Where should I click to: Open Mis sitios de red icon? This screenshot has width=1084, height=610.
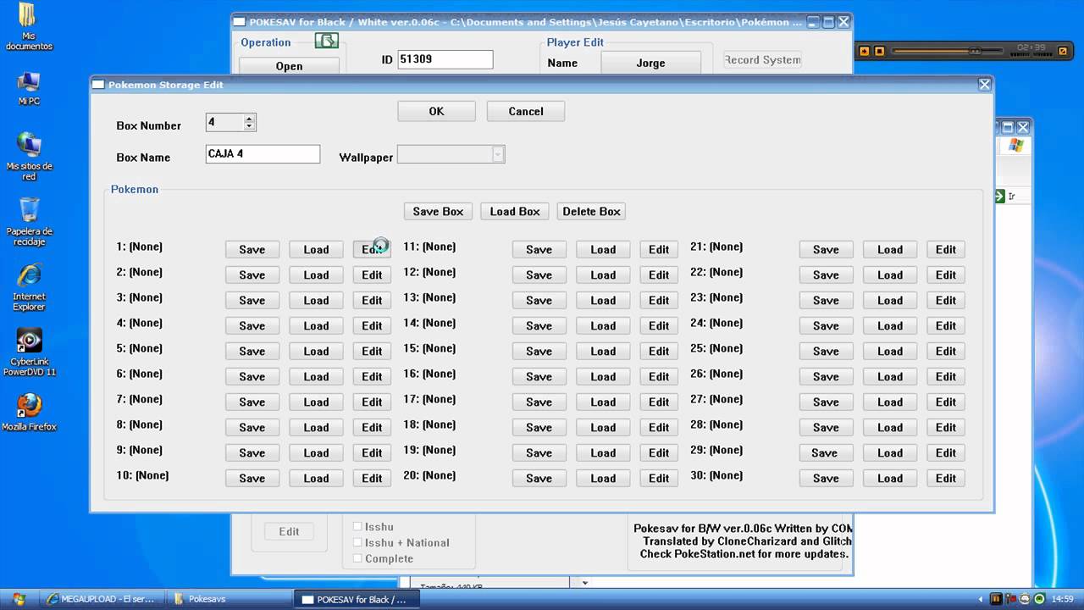click(x=29, y=156)
